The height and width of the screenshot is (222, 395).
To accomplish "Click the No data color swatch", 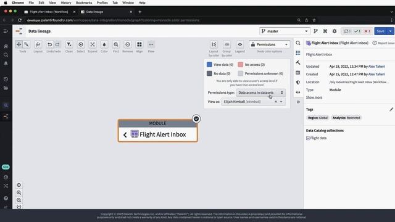I will [x=209, y=73].
